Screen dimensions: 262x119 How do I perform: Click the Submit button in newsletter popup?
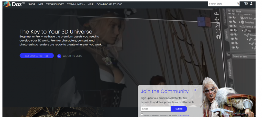[x=179, y=109]
